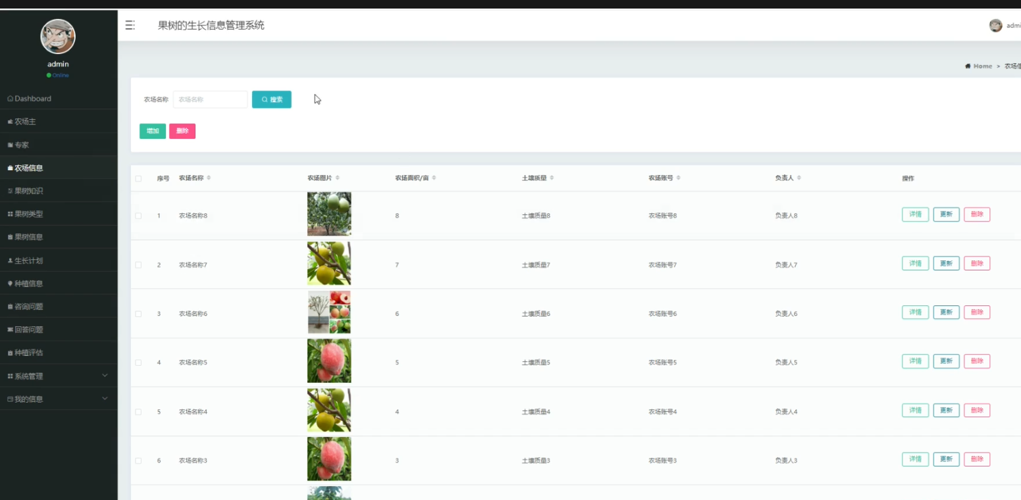Screen dimensions: 1021x500
Task: Sort table by 负责人 column arrows
Action: 799,178
